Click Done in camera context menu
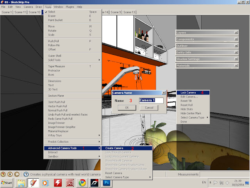 pyautogui.click(x=193, y=122)
